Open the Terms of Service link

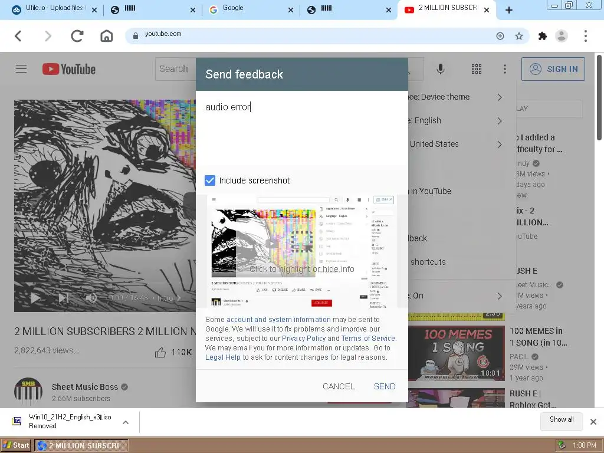[368, 338]
